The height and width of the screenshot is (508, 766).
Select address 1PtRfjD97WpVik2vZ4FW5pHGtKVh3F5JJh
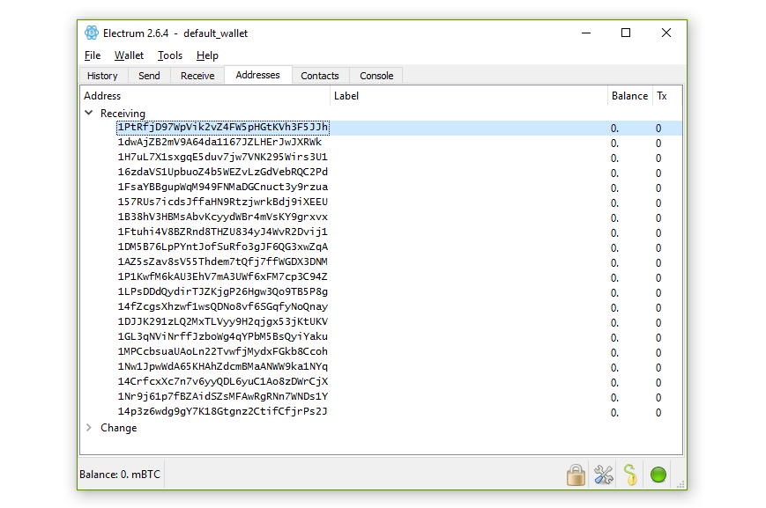[x=223, y=128]
